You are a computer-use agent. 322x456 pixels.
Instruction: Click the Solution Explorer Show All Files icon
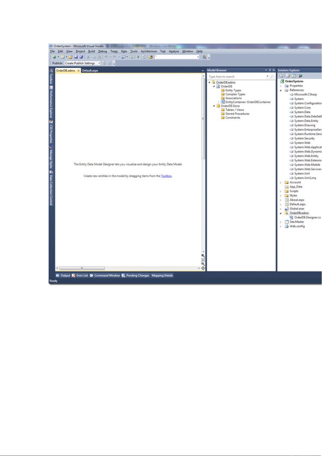point(288,76)
